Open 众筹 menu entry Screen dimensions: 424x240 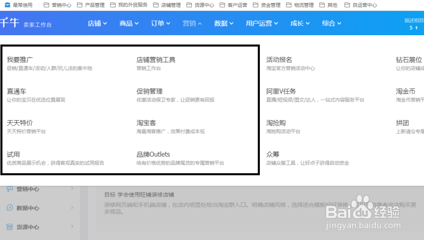pos(273,154)
